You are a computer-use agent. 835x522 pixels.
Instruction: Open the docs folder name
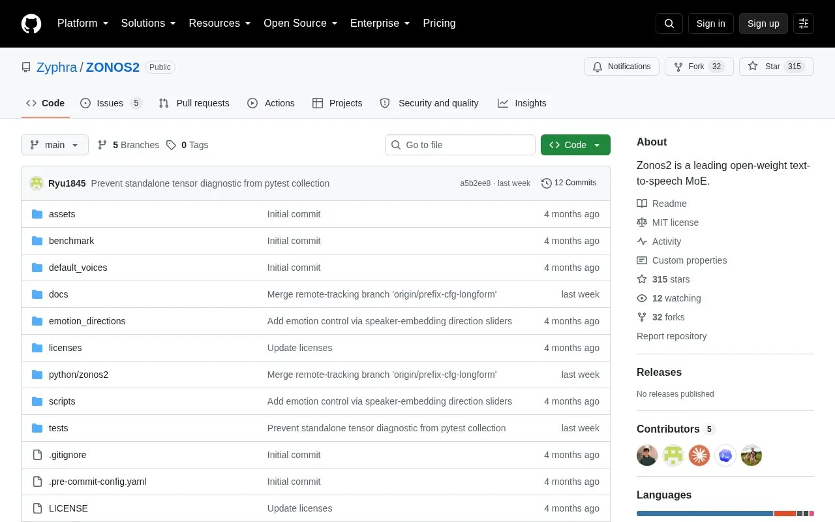click(x=59, y=294)
